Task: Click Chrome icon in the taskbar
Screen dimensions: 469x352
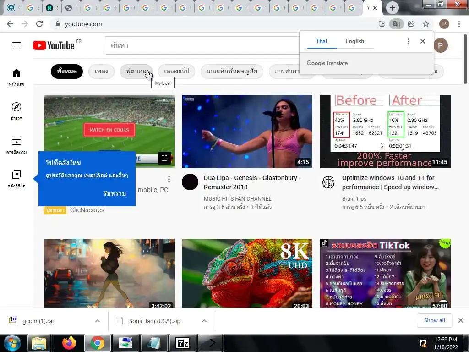Action: coord(98,343)
